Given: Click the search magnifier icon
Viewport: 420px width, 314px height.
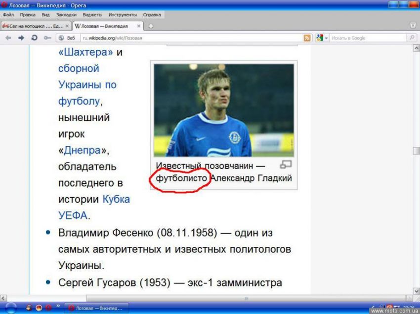Looking at the screenshot, I should [x=412, y=38].
